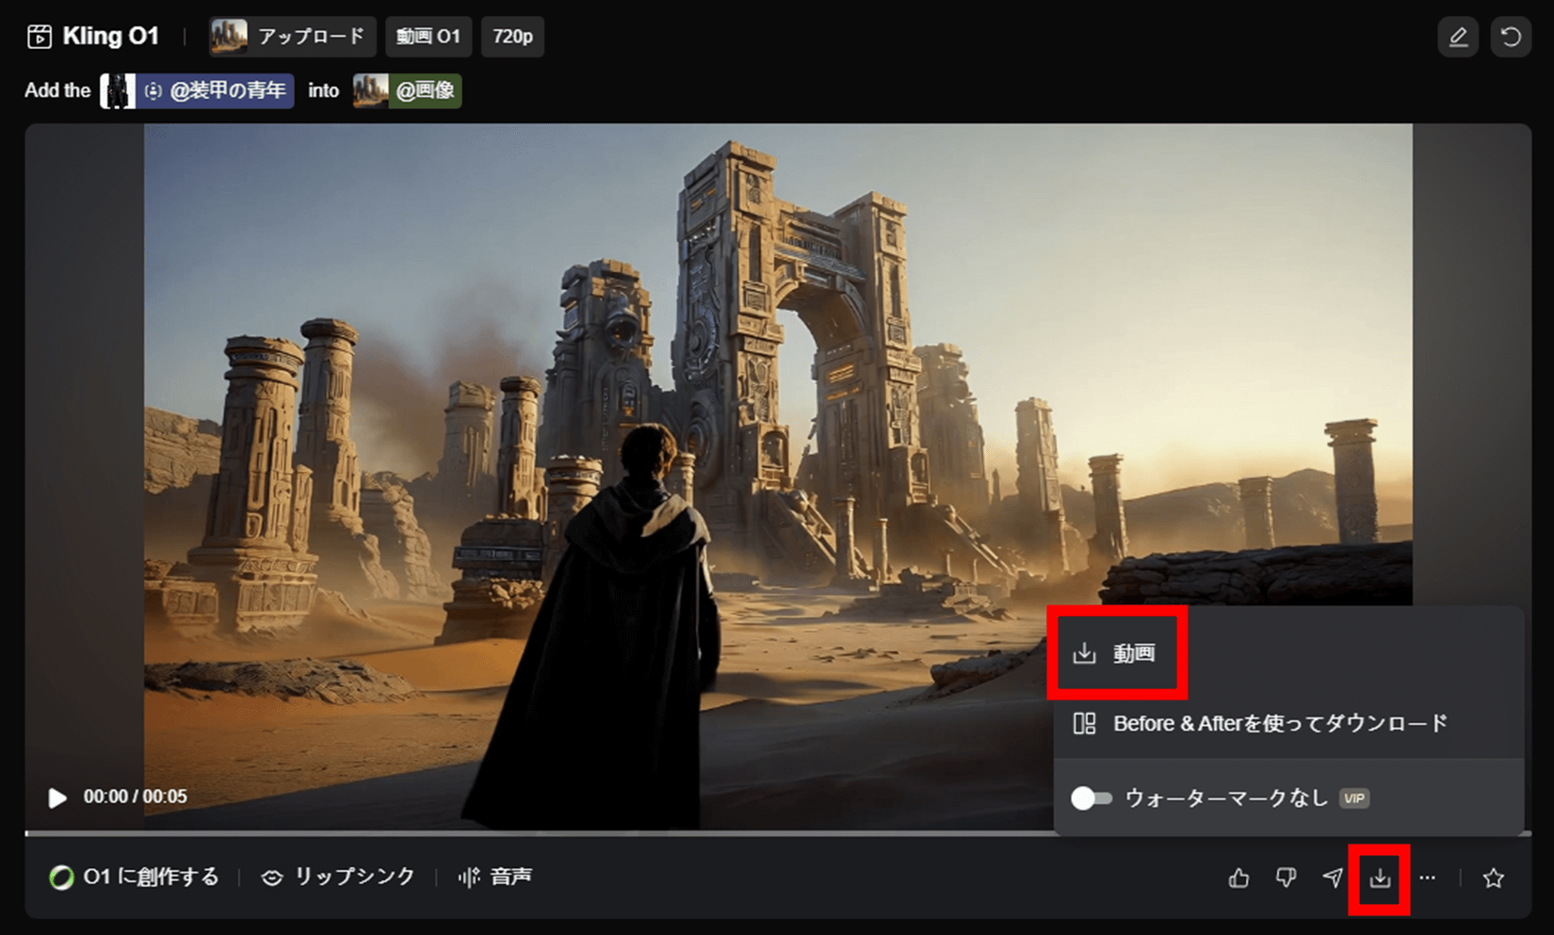Click the @画像 image reference chip
The width and height of the screenshot is (1554, 935).
coord(407,91)
